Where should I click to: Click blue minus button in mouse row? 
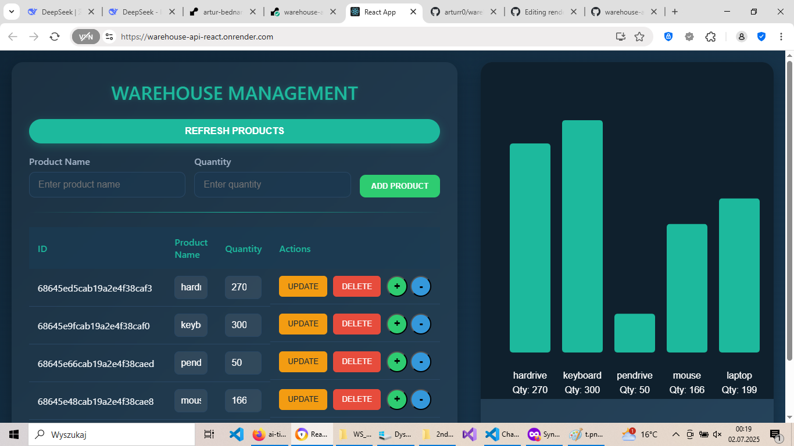tap(421, 400)
